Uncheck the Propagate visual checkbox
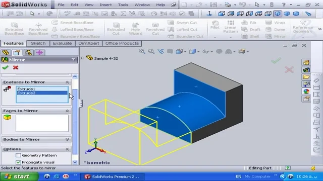The image size is (323, 181). coord(18,162)
